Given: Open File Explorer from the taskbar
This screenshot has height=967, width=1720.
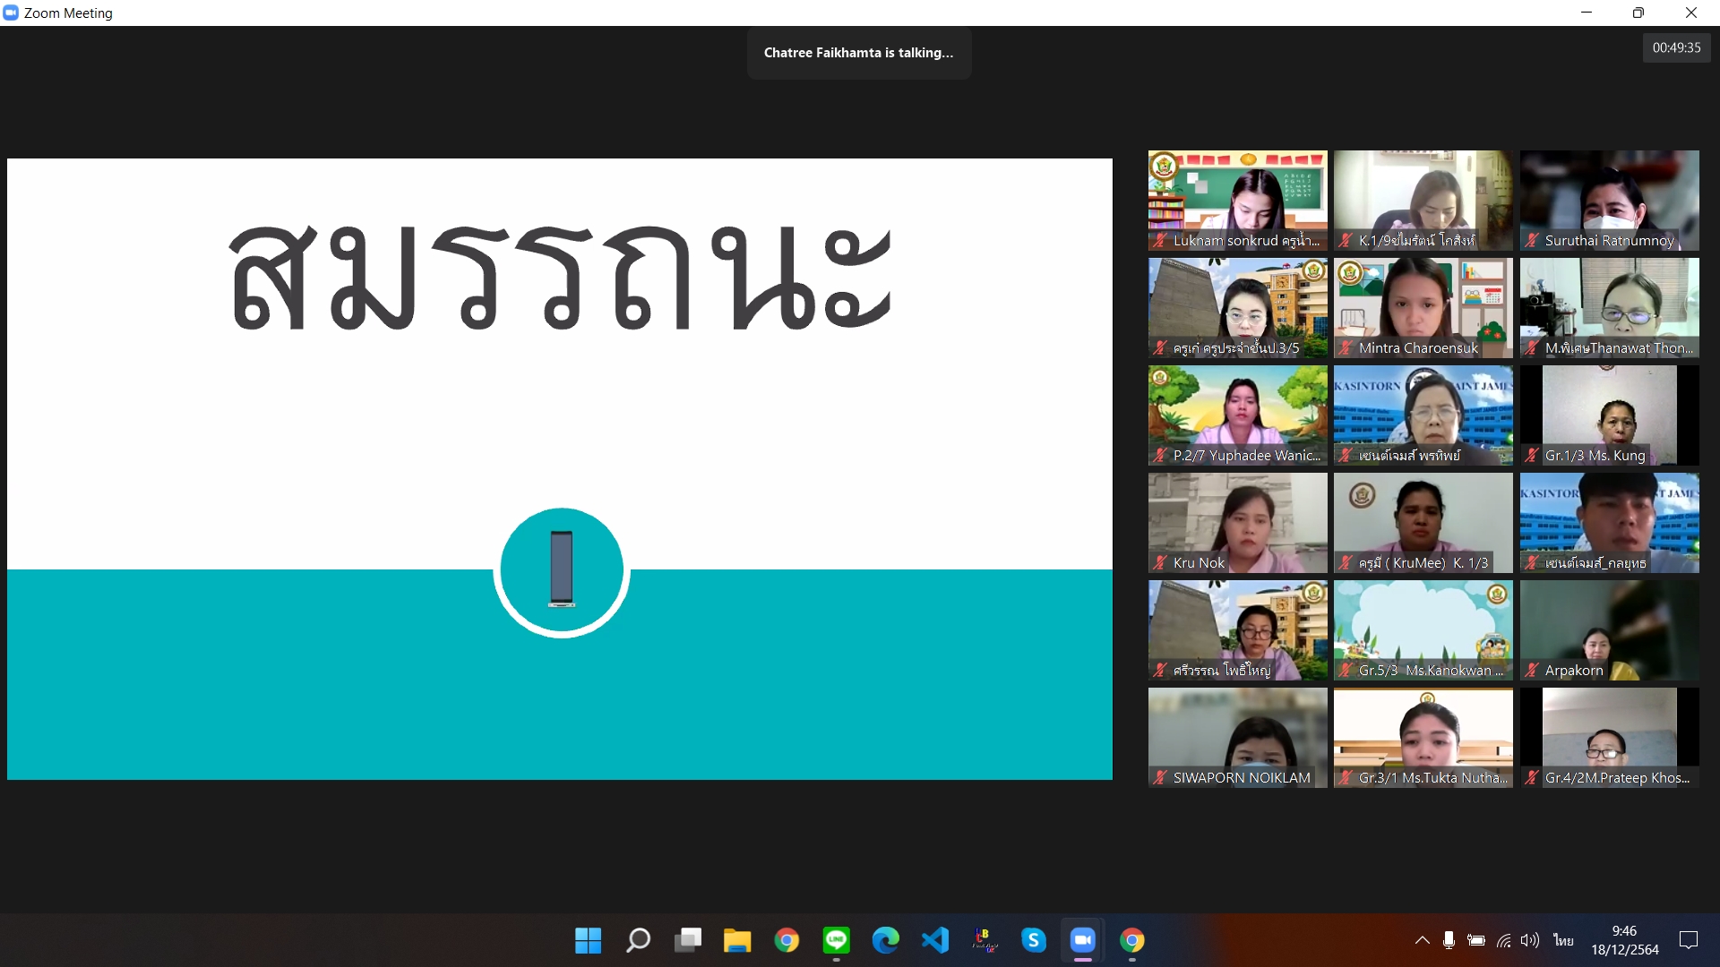Looking at the screenshot, I should [737, 940].
